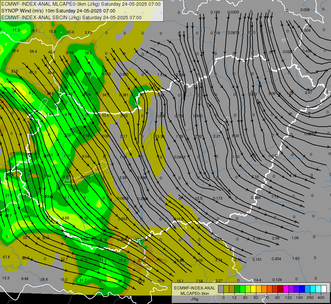
Task: Click the 'ECMWF-INDEX-ANAL SBCIN (J/kg)' title line
Action: (x=71, y=18)
